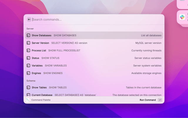188x118 pixels.
Task: Click the terminal icon beside Process List
Action: click(28, 50)
